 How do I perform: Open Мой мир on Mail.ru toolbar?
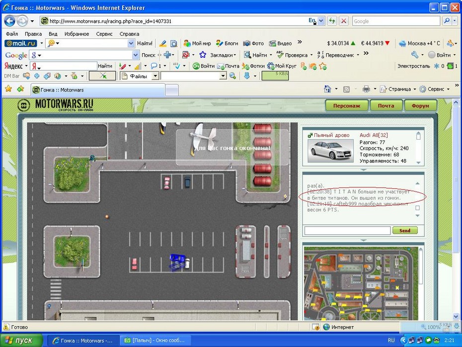coord(197,43)
